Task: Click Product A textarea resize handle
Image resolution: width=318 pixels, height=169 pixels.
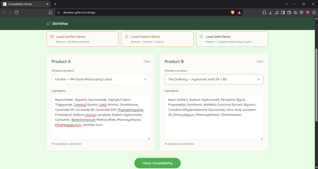Action: 149,139
